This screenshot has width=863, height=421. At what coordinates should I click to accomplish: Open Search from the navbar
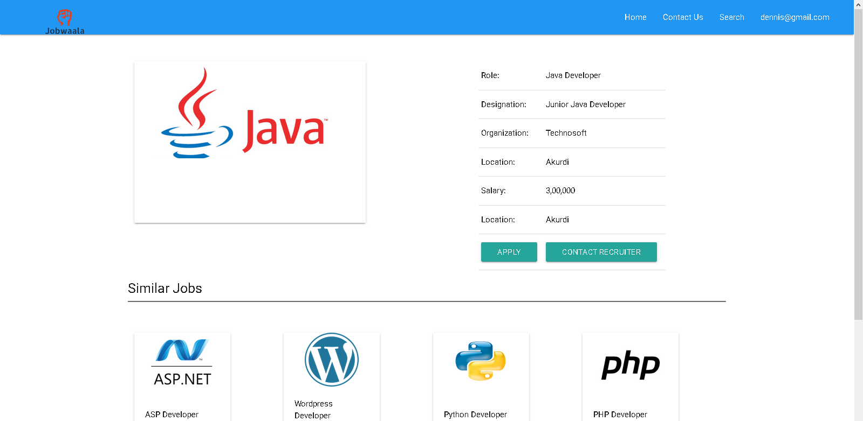click(731, 17)
